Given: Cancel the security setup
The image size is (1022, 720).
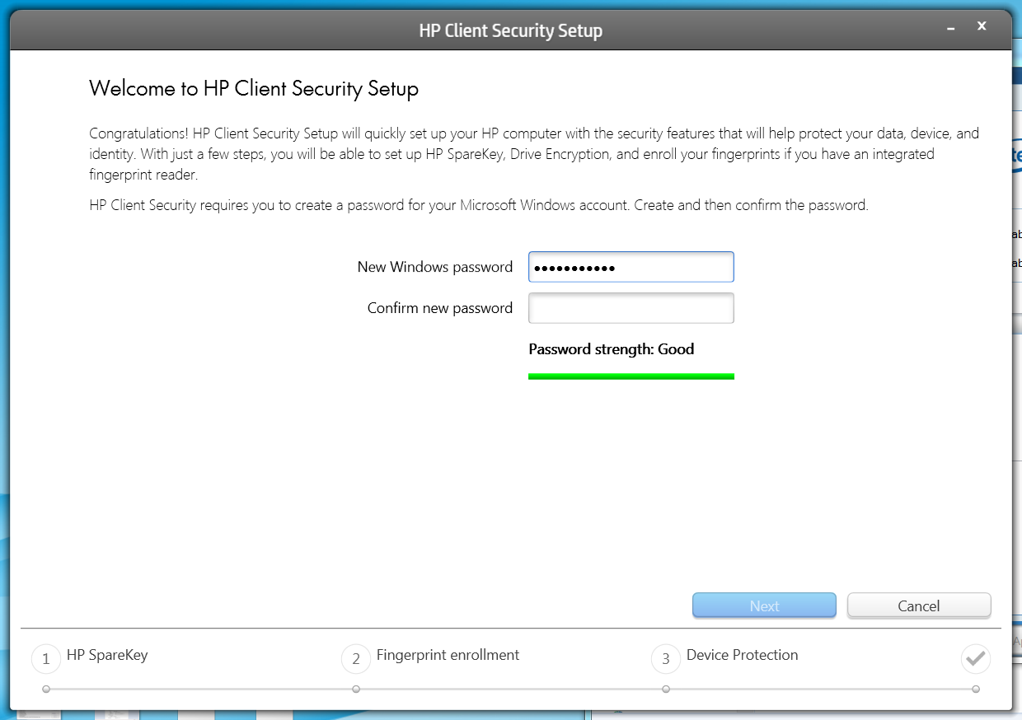Looking at the screenshot, I should pos(918,605).
